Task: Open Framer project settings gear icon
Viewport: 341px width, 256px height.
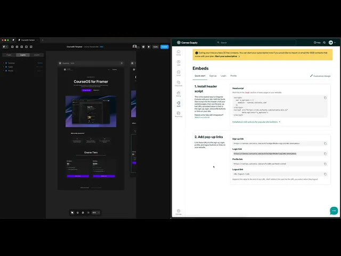Action: (143, 47)
